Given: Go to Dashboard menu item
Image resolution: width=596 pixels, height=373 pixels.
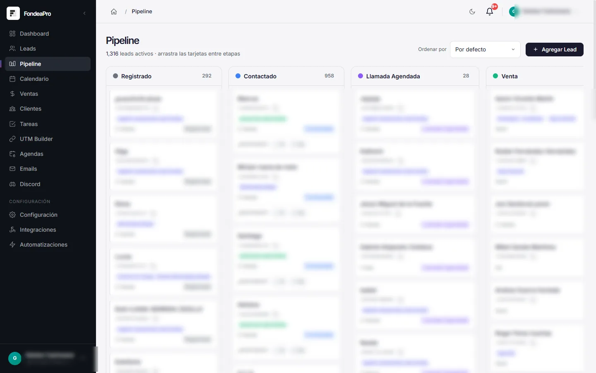Looking at the screenshot, I should coord(48,34).
